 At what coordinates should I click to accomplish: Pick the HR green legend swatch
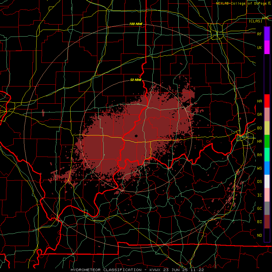click(267, 141)
